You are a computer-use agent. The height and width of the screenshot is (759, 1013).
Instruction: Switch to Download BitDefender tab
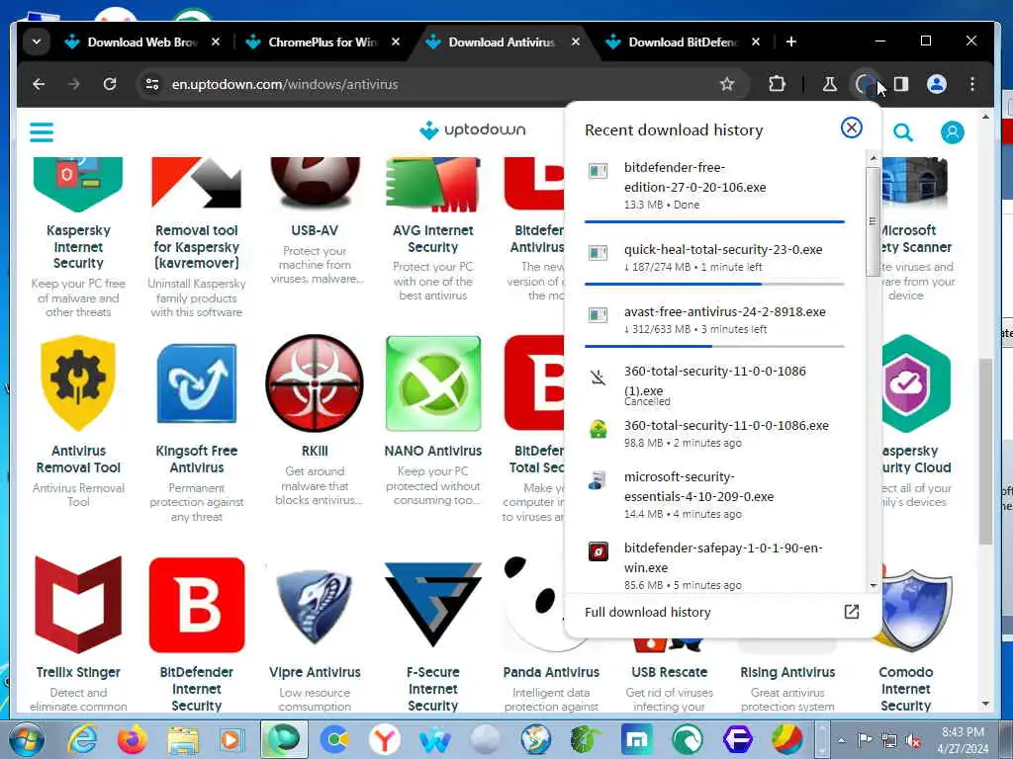[x=684, y=42]
